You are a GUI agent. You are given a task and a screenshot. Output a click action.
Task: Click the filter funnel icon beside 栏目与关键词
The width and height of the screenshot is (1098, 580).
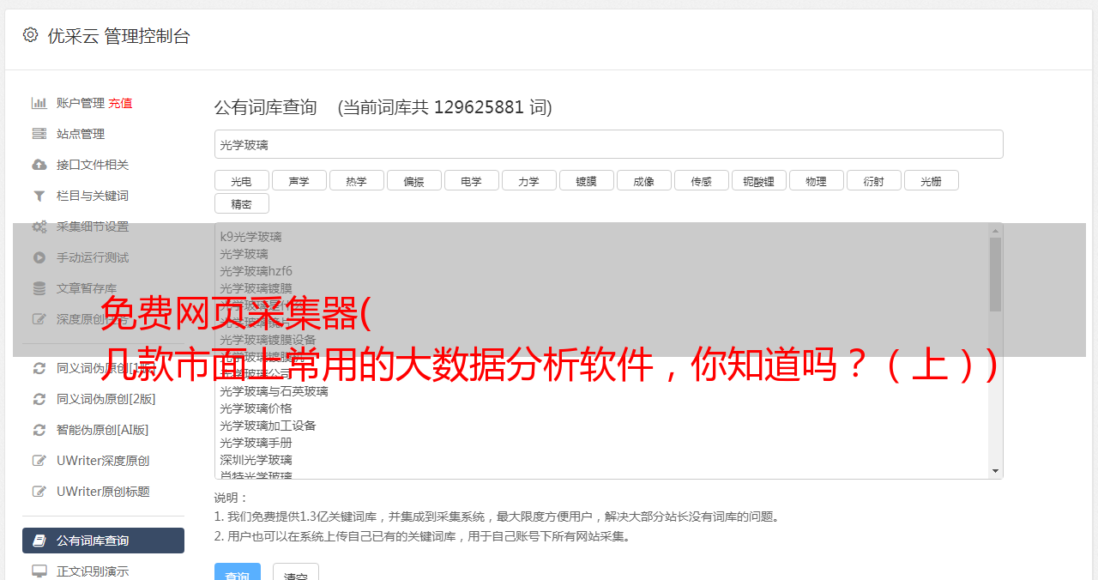tap(39, 196)
